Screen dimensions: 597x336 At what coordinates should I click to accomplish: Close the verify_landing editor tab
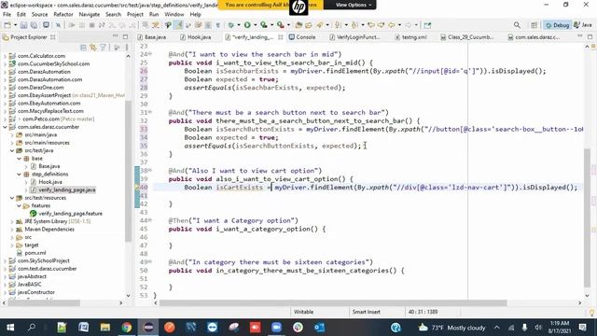tap(281, 37)
